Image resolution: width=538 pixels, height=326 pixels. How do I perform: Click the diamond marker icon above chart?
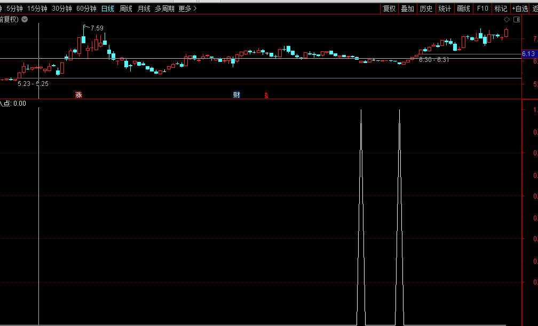click(507, 19)
